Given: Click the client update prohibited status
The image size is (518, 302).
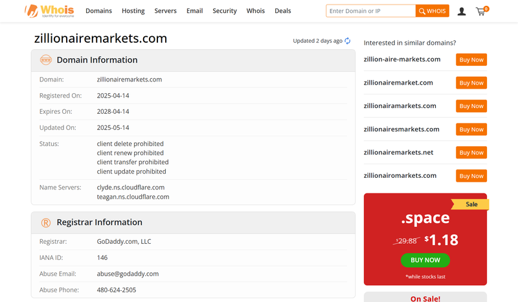Looking at the screenshot, I should coord(131,171).
